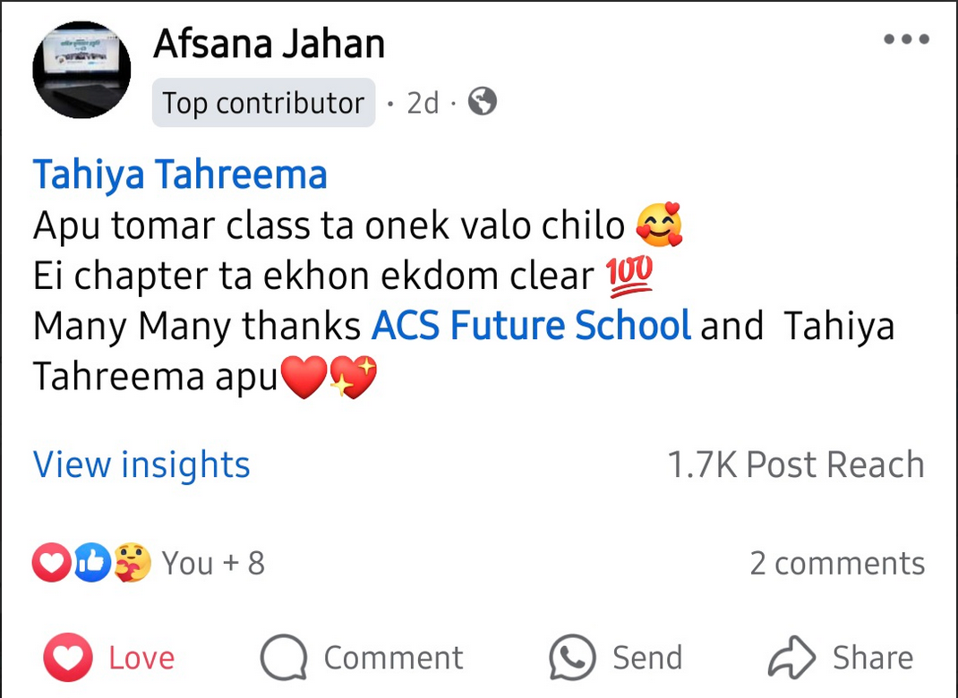Open the tagged Tahiya Tahreema profile link
This screenshot has height=698, width=958.
click(180, 174)
